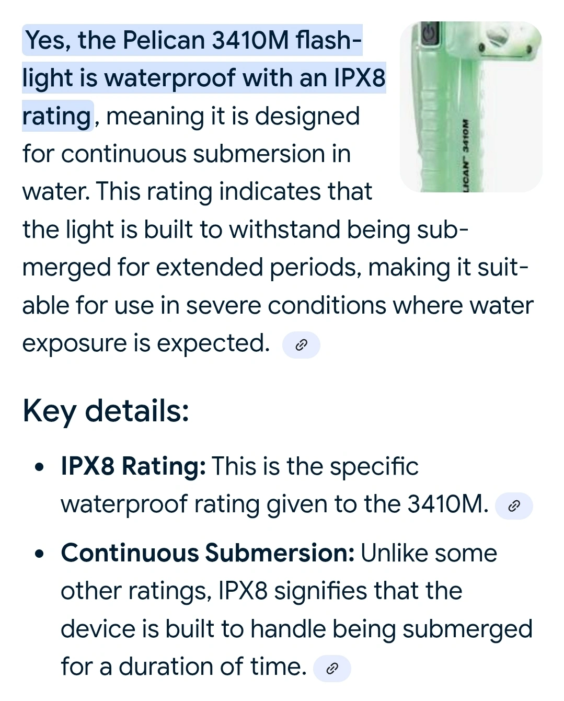Viewport: 564px width, 701px height.
Task: Tap the highlighted word "rating"
Action: [x=57, y=116]
